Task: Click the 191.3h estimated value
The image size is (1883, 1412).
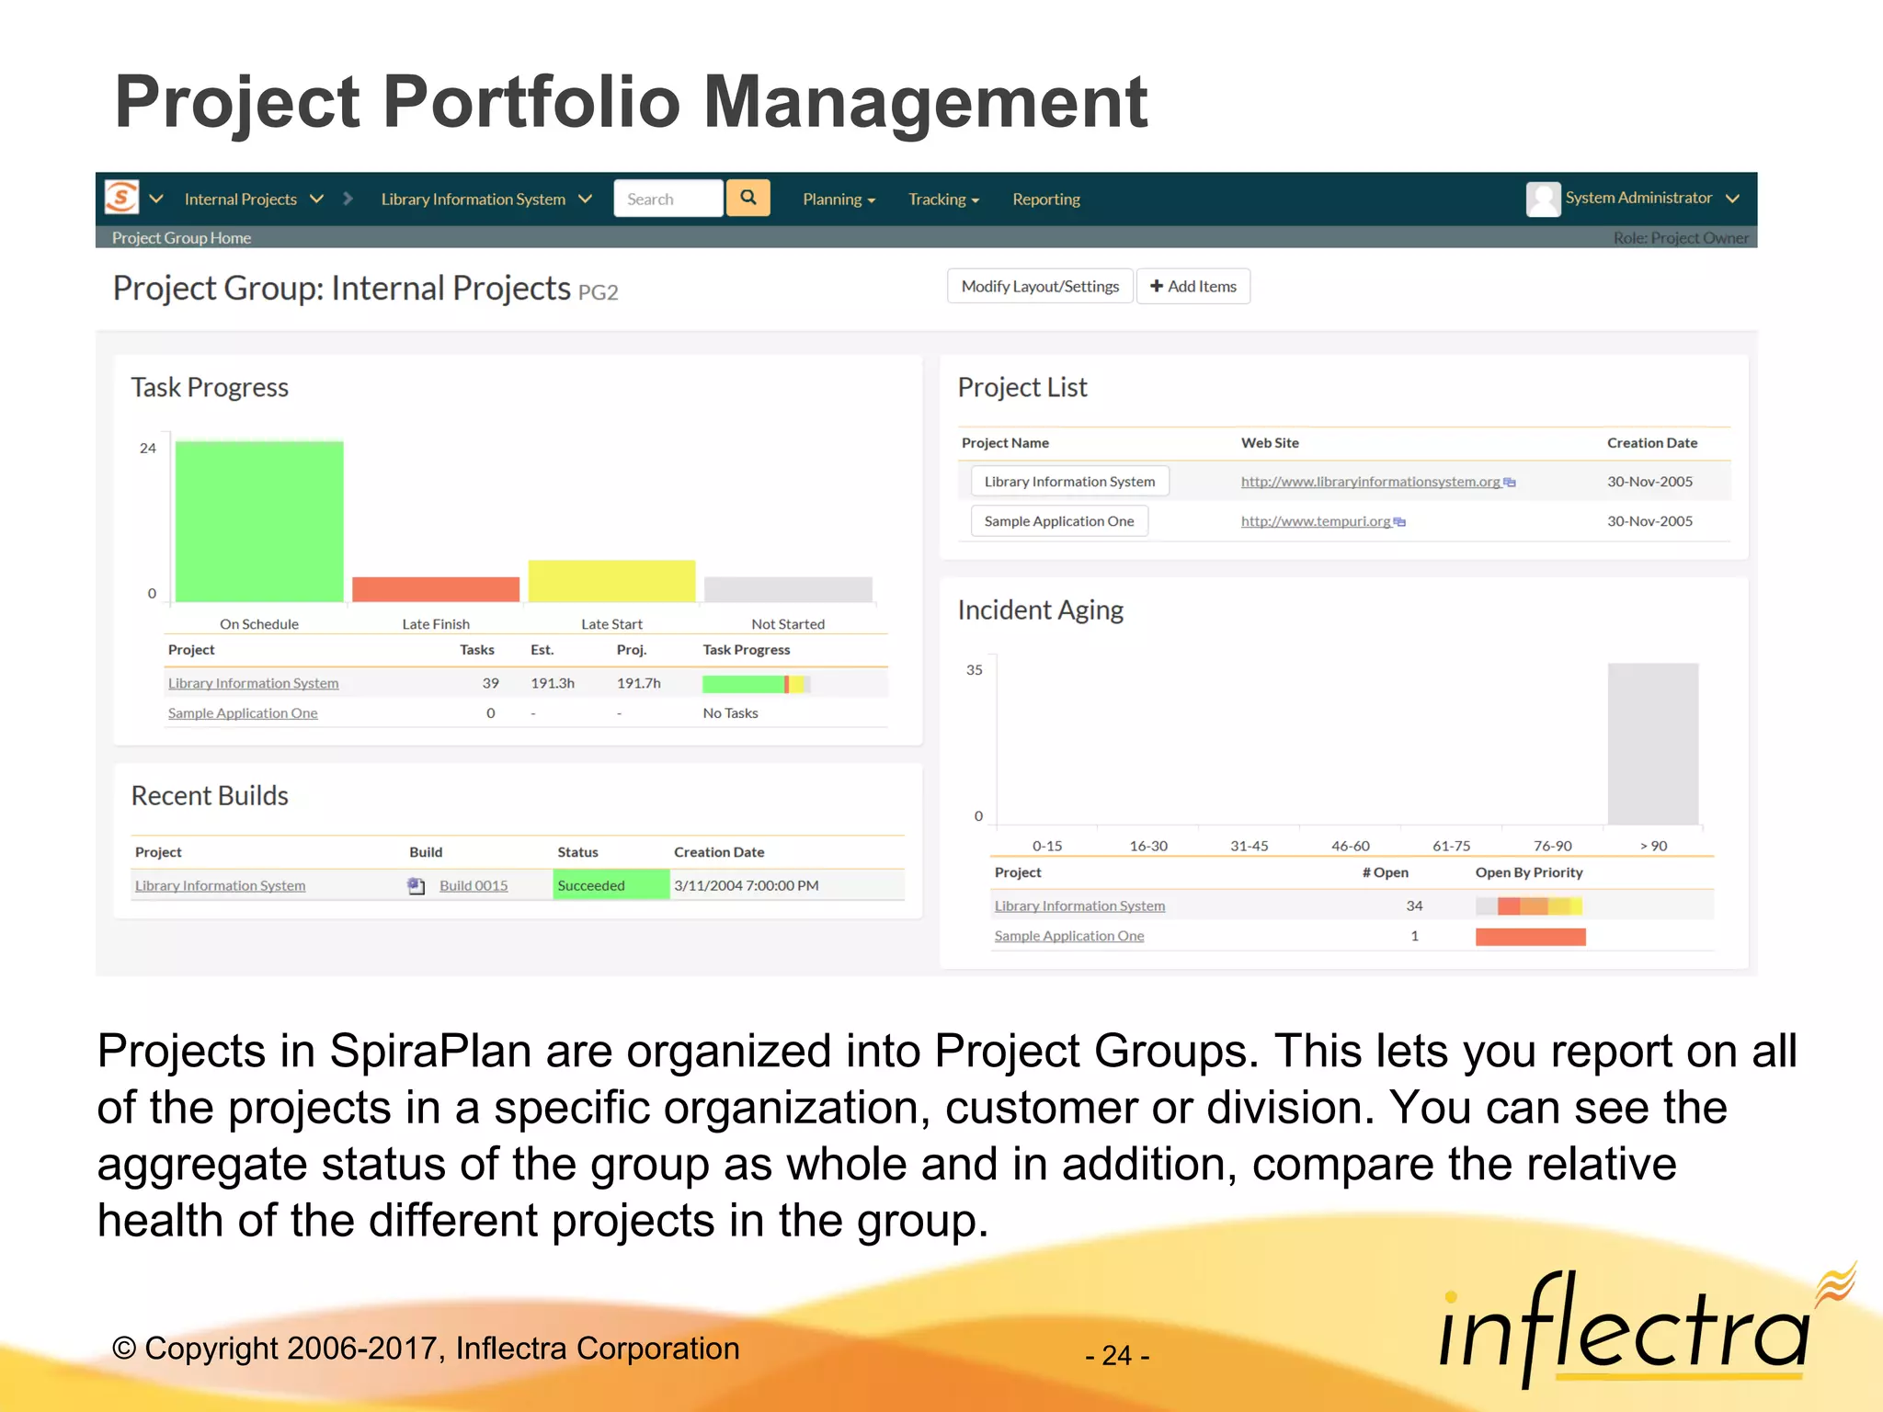Action: (x=553, y=683)
